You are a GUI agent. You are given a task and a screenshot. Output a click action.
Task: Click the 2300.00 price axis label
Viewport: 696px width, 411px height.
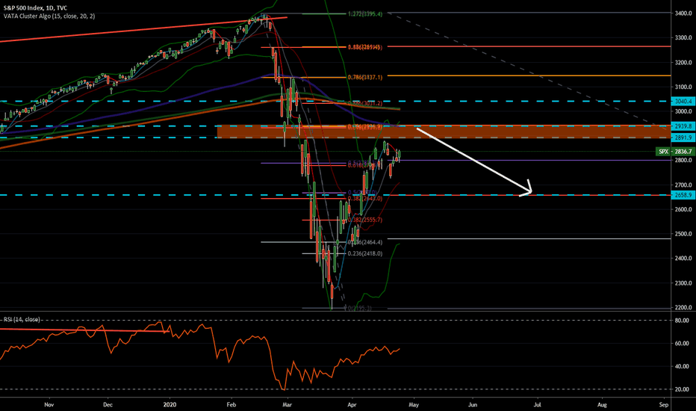[x=683, y=283]
